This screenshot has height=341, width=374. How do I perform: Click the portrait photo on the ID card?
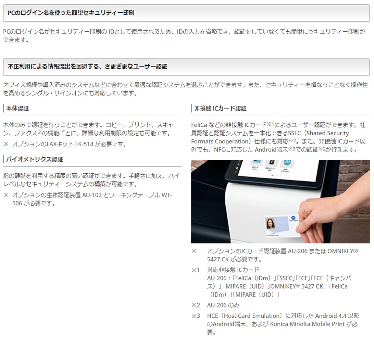(270, 223)
